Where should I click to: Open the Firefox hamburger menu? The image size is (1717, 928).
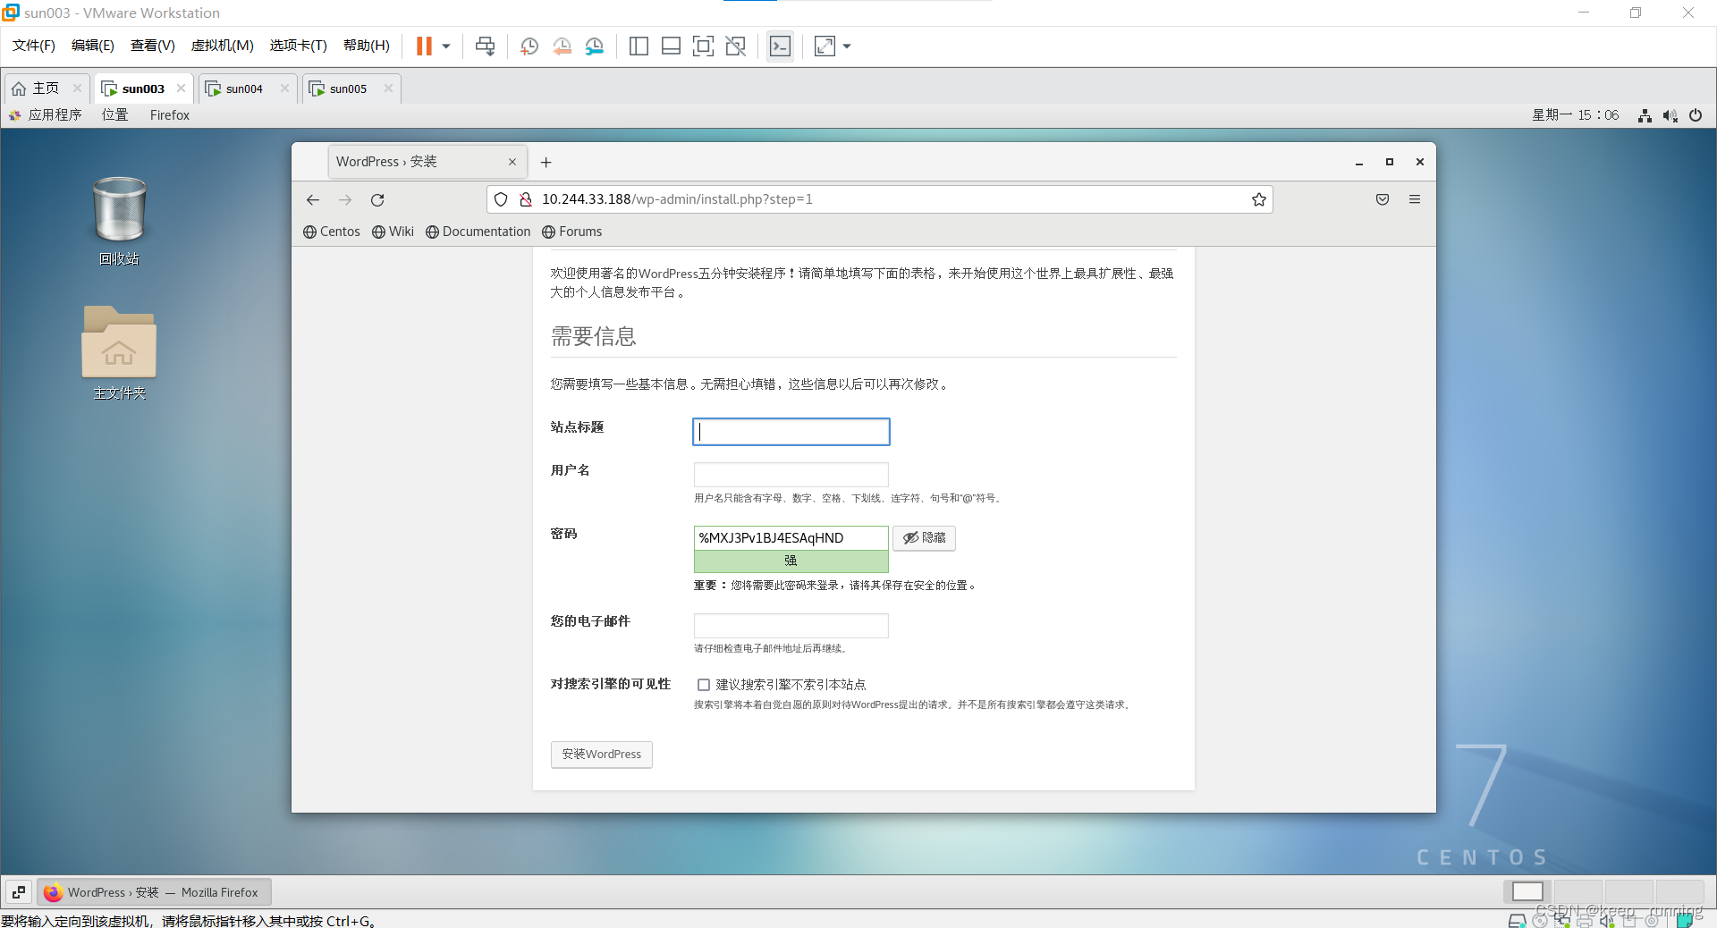[x=1415, y=199]
